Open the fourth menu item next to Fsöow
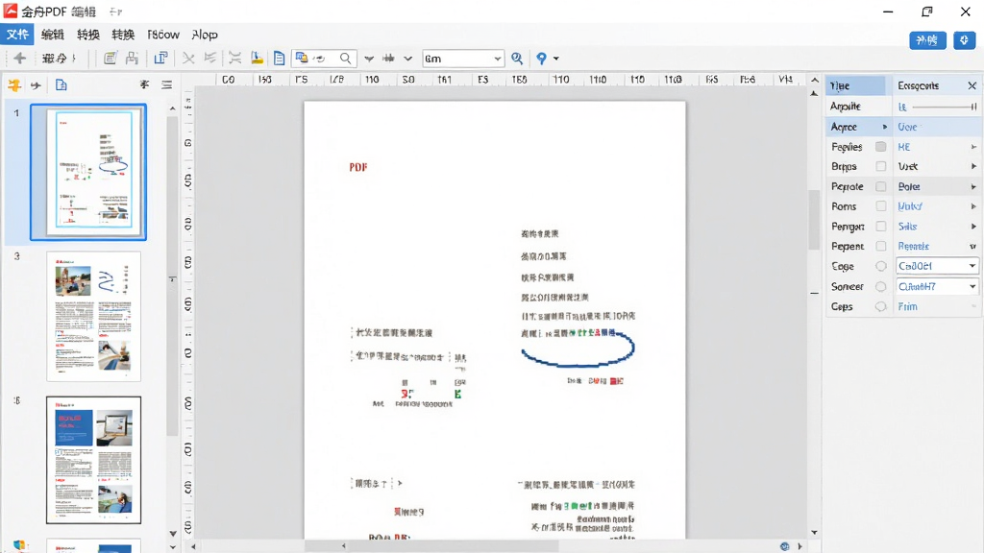The image size is (984, 553). (x=123, y=35)
